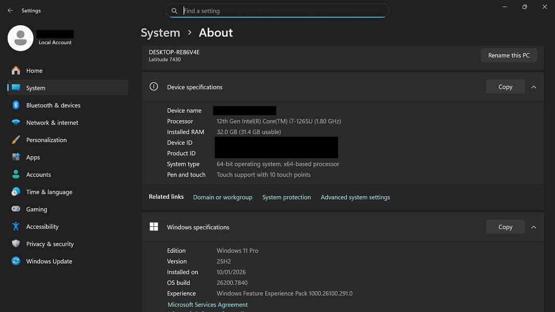Collapse the Device specifications section
The height and width of the screenshot is (312, 555).
pyautogui.click(x=534, y=87)
